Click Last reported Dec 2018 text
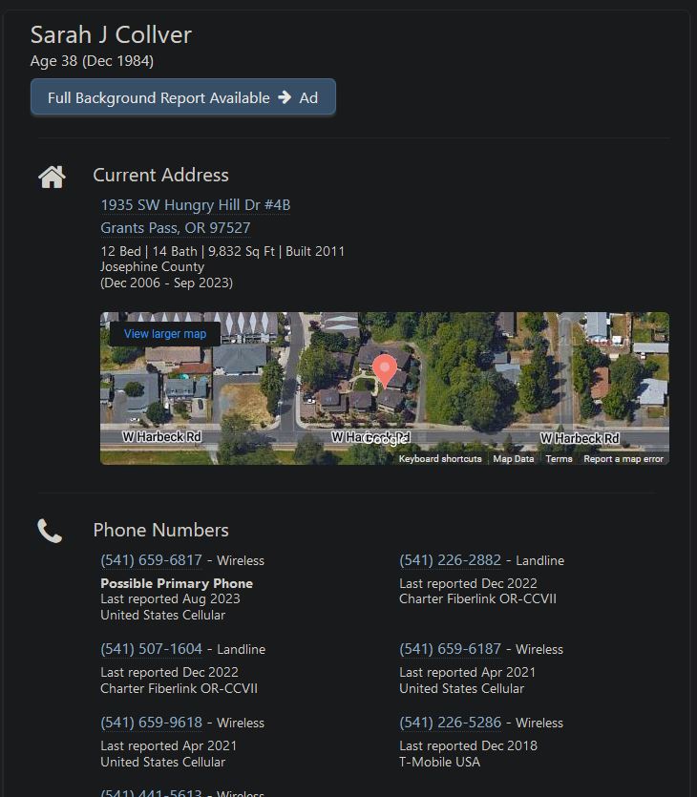 click(468, 745)
